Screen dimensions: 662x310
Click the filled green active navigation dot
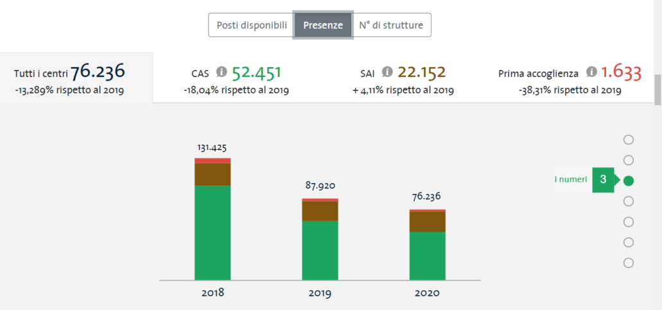click(x=629, y=181)
